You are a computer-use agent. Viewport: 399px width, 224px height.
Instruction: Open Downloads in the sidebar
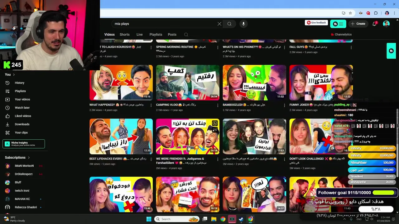click(22, 124)
